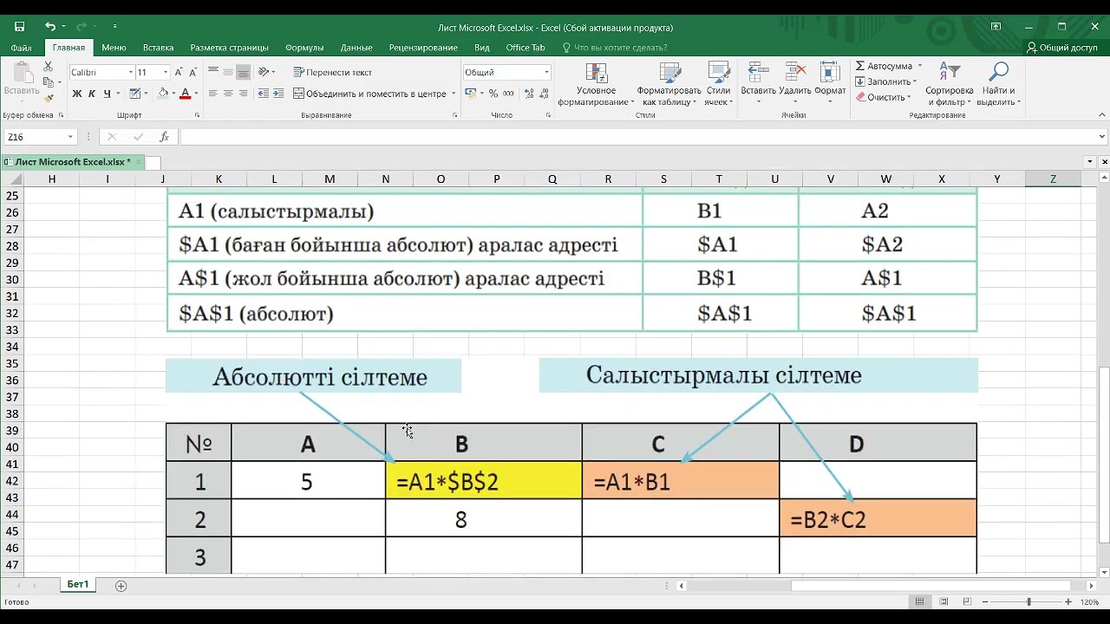The height and width of the screenshot is (624, 1110).
Task: Apply the red font color A
Action: pyautogui.click(x=185, y=94)
